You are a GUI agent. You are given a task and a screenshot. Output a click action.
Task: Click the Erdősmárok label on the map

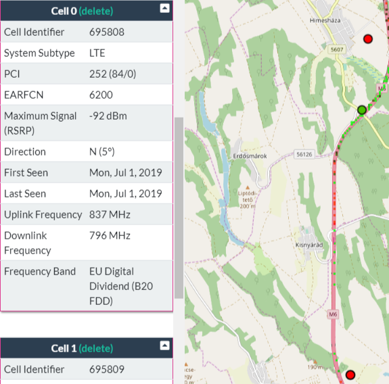click(x=250, y=156)
